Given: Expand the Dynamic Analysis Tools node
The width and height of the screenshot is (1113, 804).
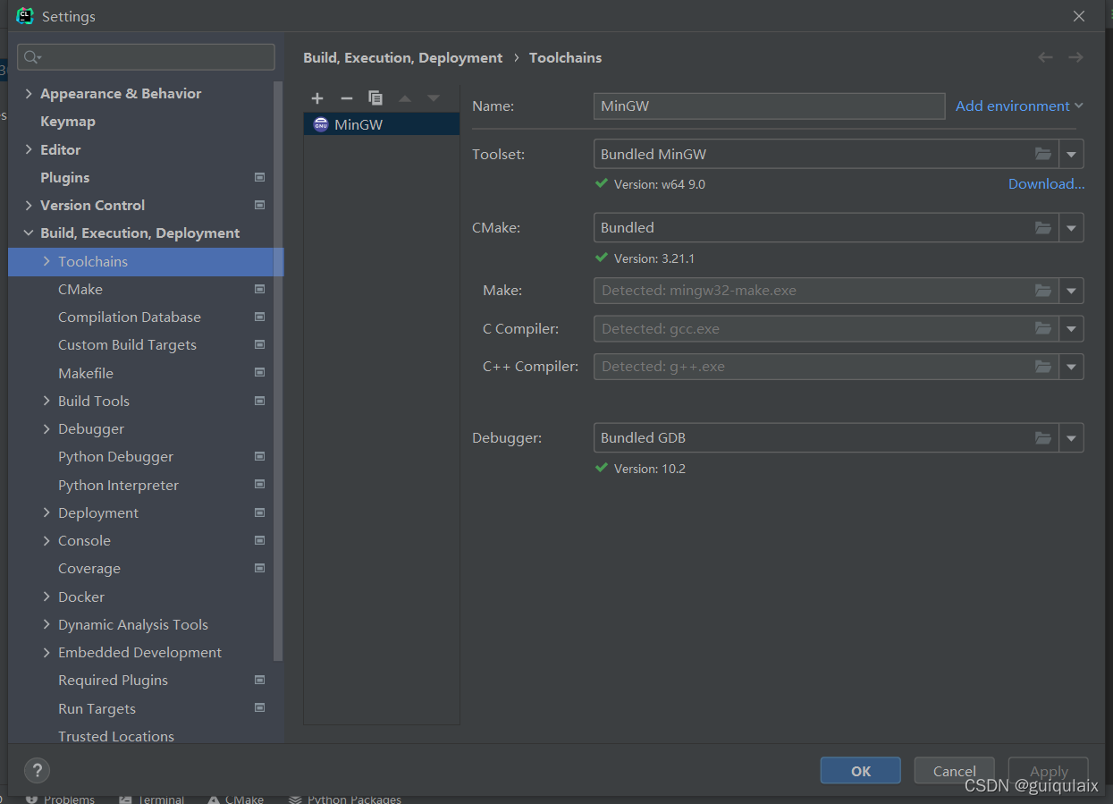Looking at the screenshot, I should [x=46, y=624].
